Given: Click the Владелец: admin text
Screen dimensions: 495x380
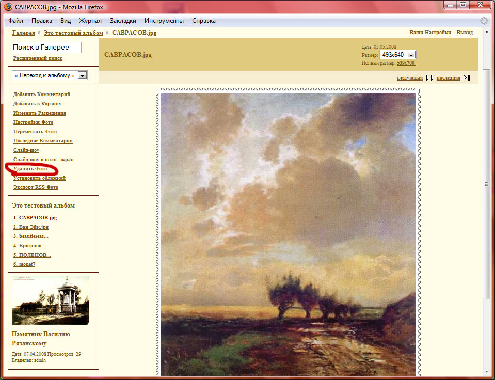Looking at the screenshot, I should pyautogui.click(x=29, y=360).
